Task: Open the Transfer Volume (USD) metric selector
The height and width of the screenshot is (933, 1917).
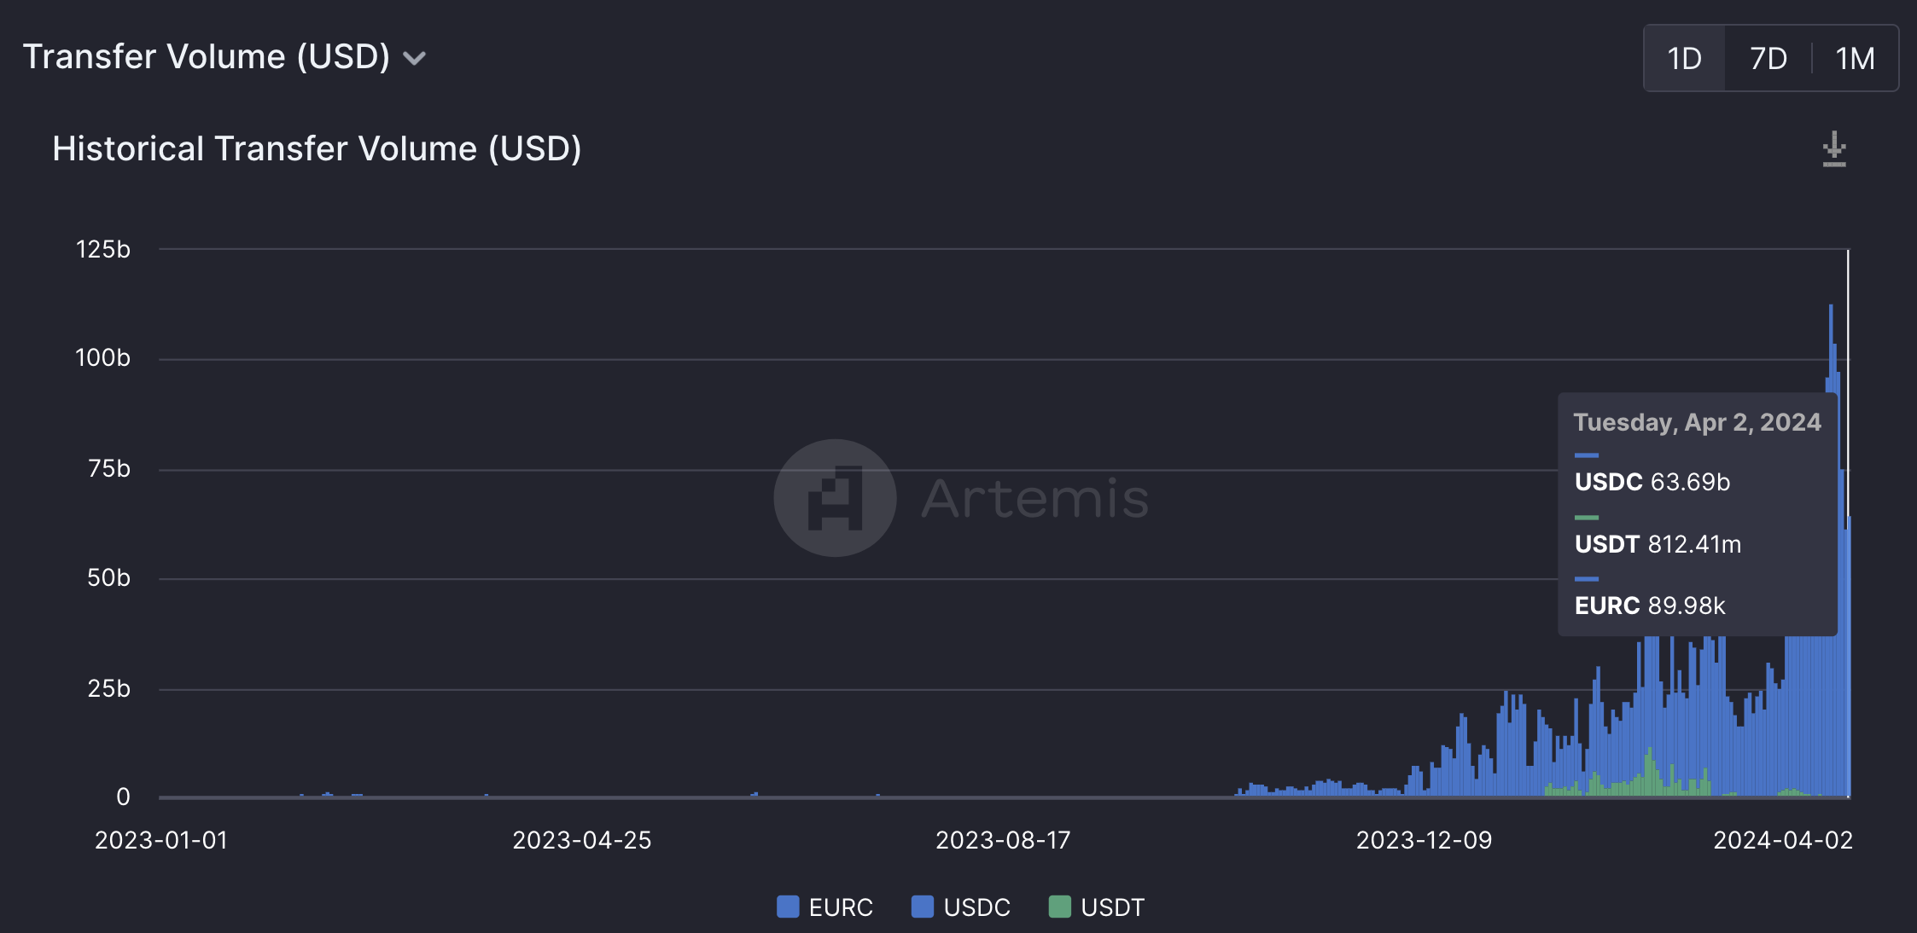Action: pyautogui.click(x=207, y=57)
